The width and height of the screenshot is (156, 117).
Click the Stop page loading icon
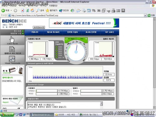tap(22, 10)
